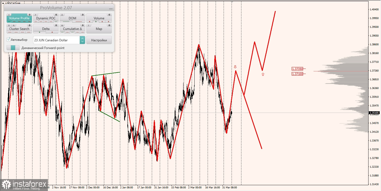381x191 pixels.
Task: Click the B hotkey tab on Cluster Search
Action: (x=9, y=25)
